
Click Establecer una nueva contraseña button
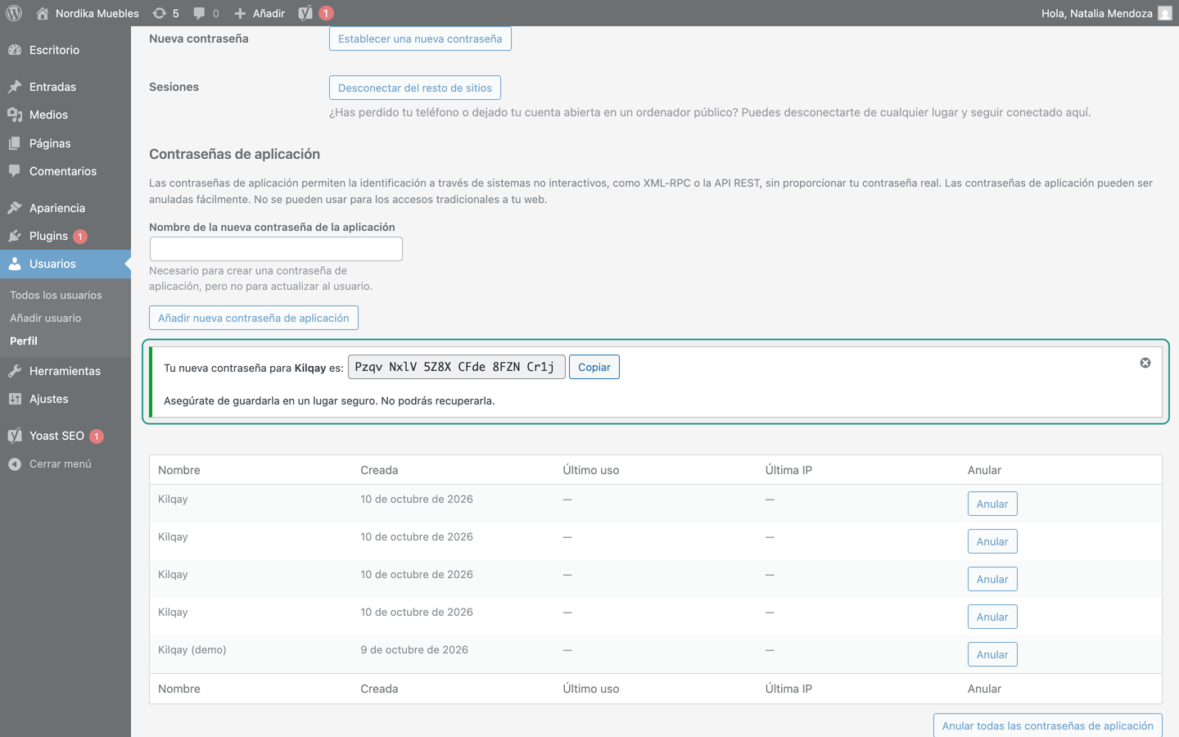(x=420, y=38)
